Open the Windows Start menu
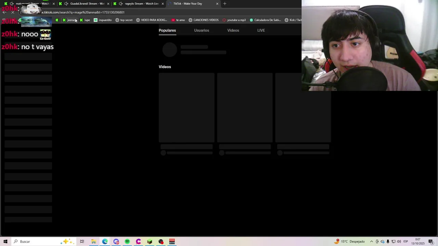Viewport: 438px width, 246px height. (x=5, y=242)
